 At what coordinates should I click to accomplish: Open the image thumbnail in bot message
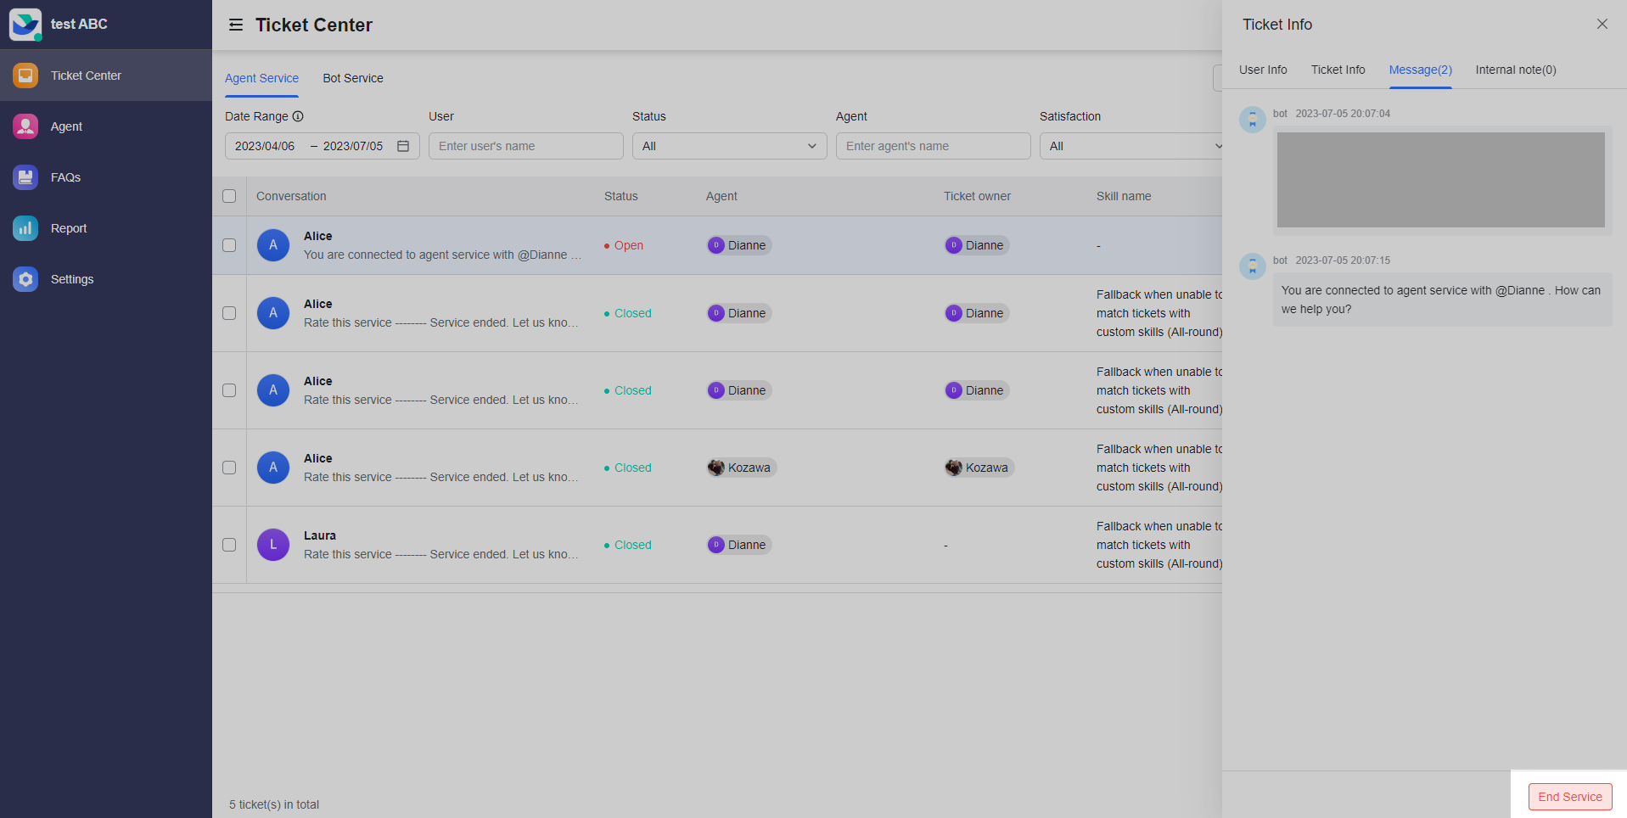click(1440, 180)
